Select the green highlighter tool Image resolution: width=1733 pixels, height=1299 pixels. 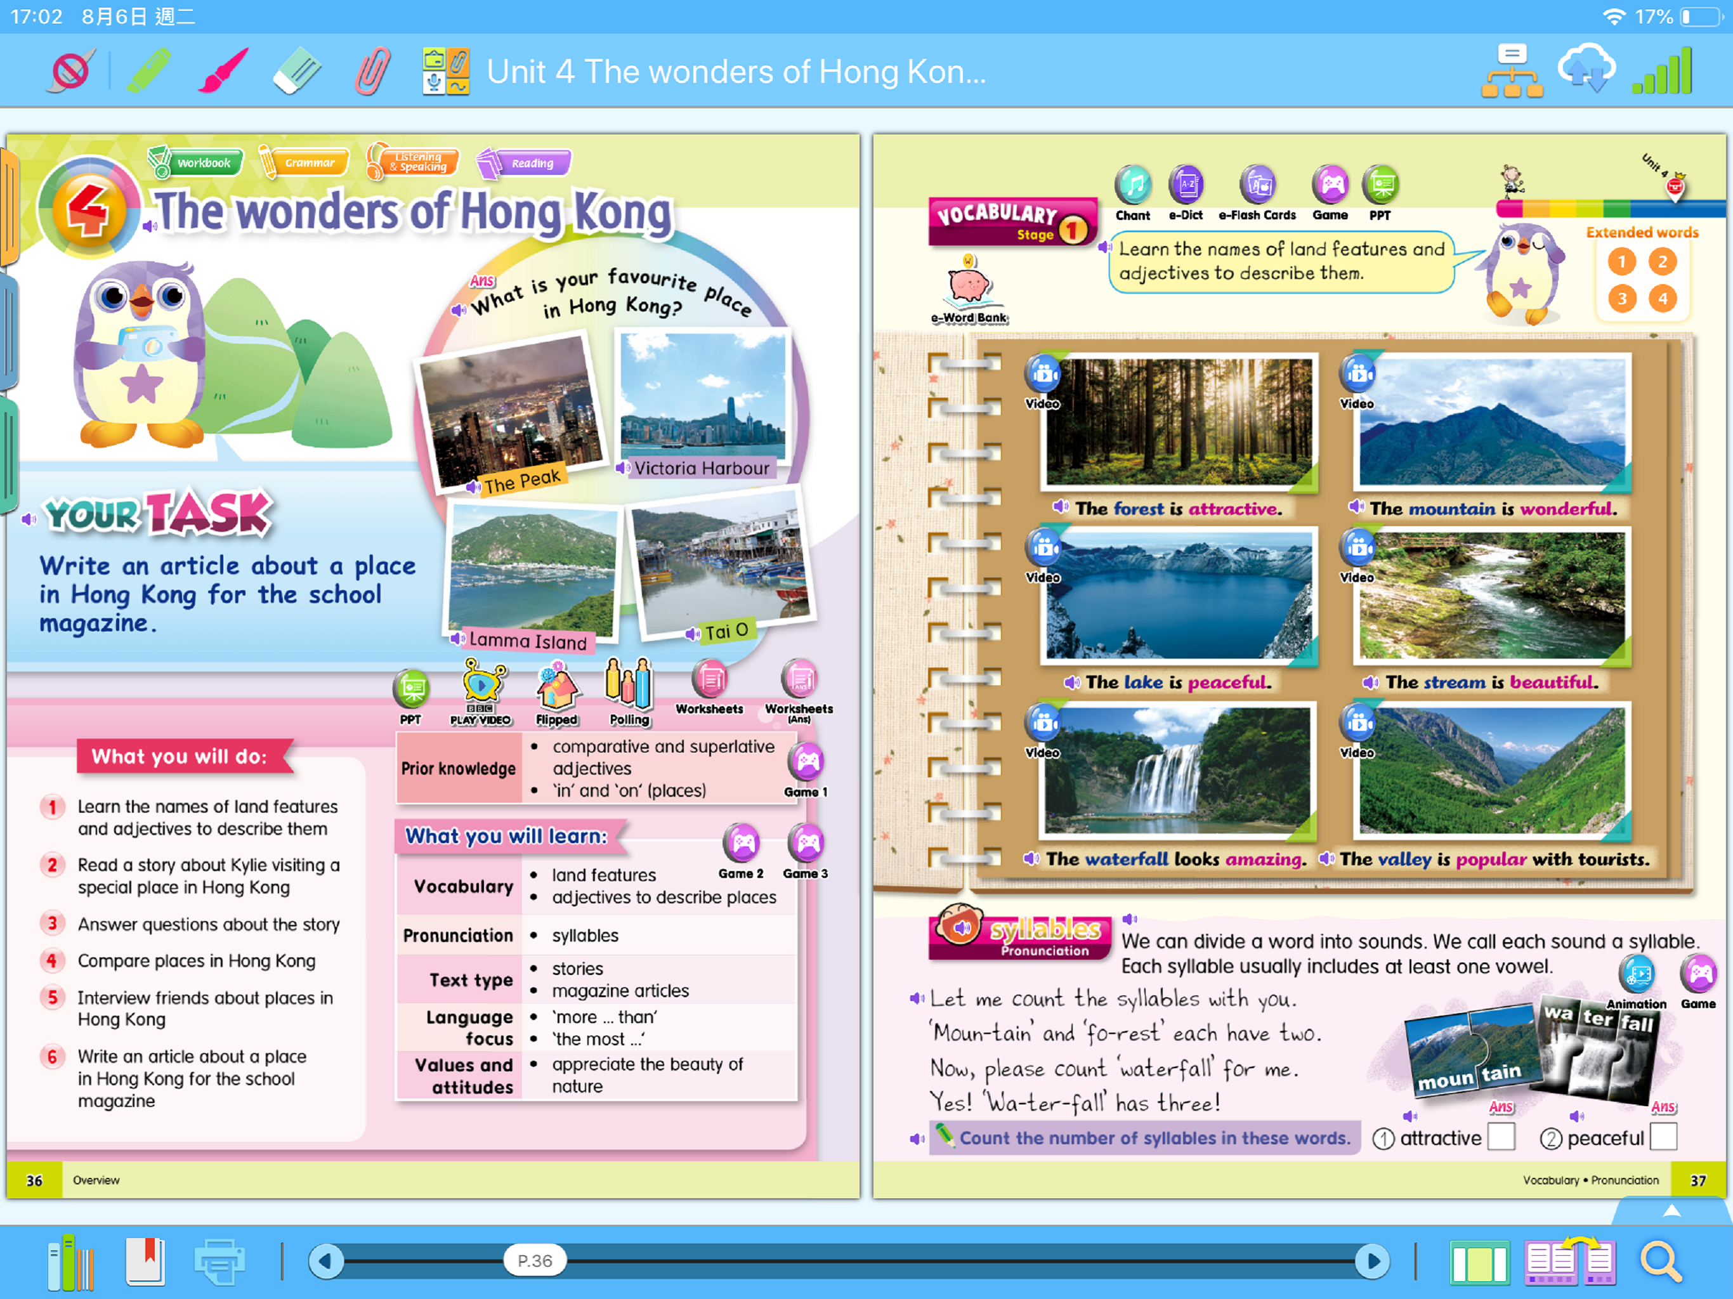[148, 71]
